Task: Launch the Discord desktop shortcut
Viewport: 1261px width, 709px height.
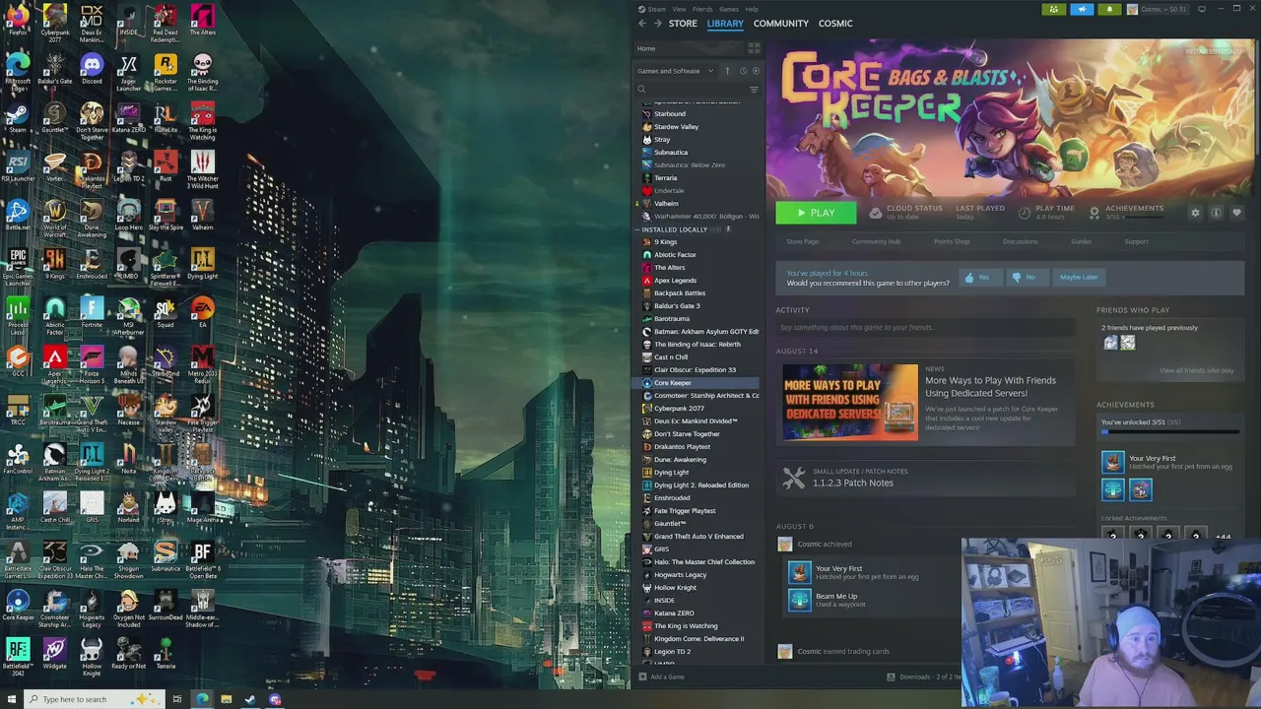Action: point(92,69)
